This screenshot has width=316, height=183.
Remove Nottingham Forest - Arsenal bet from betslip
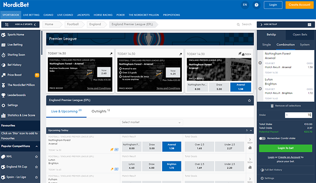pos(260,63)
